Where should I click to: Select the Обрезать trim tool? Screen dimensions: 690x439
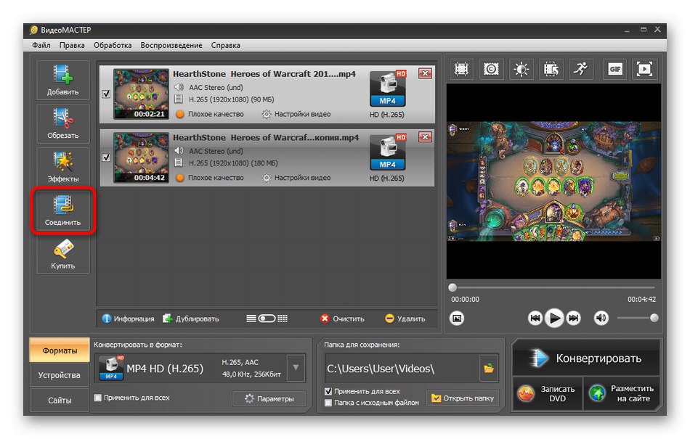point(63,123)
